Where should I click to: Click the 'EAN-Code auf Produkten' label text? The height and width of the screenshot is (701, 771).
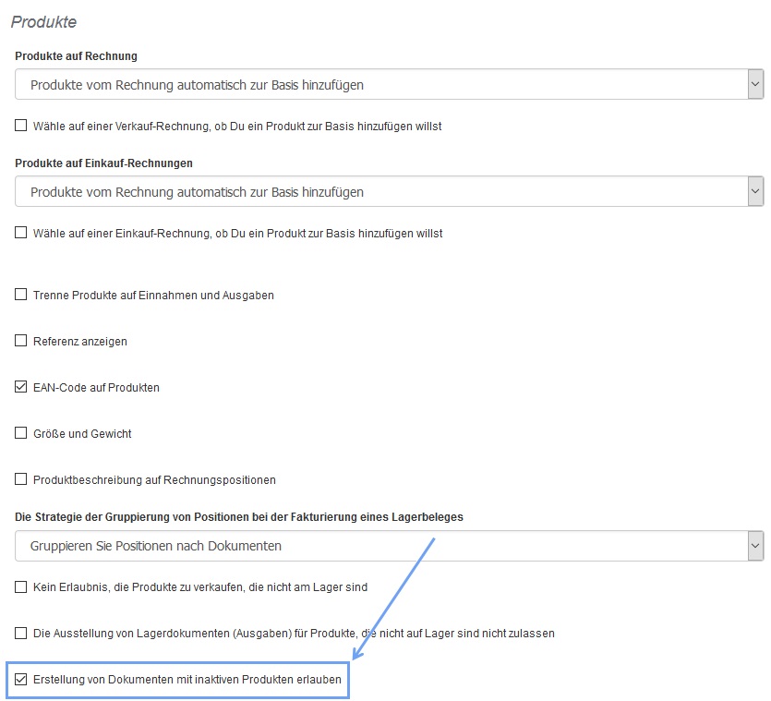coord(96,388)
